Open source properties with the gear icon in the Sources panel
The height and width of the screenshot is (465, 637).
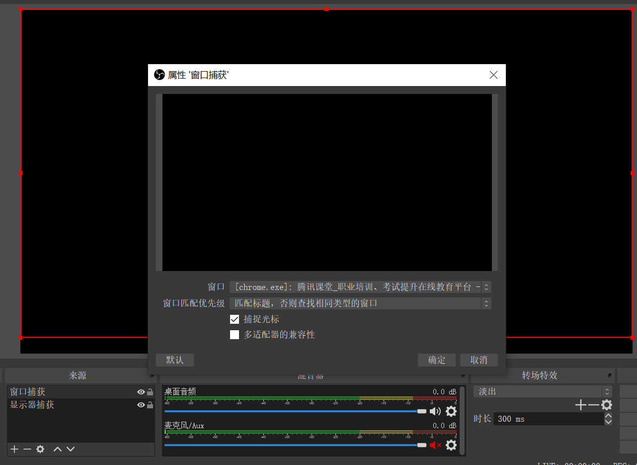click(x=40, y=449)
